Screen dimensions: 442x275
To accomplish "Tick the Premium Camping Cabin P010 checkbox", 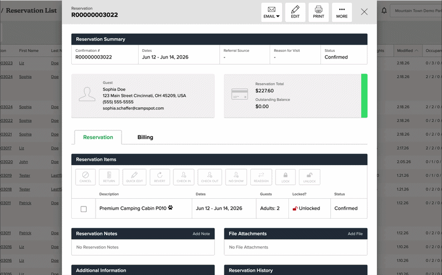I will pyautogui.click(x=84, y=209).
